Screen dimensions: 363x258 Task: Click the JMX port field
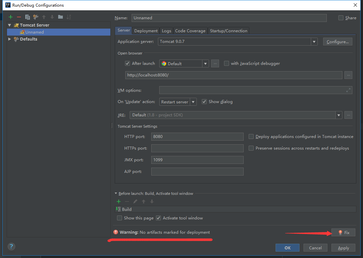[197, 160]
